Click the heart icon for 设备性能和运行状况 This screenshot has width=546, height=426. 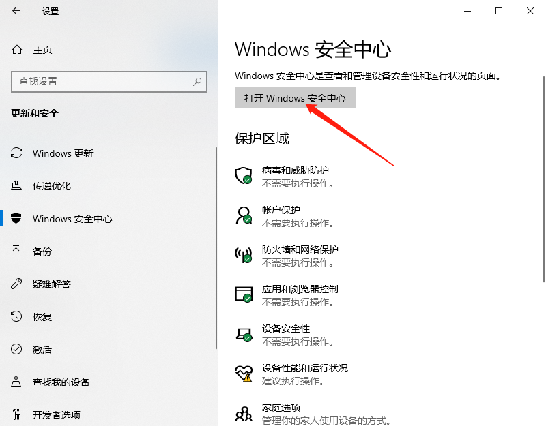(x=244, y=374)
